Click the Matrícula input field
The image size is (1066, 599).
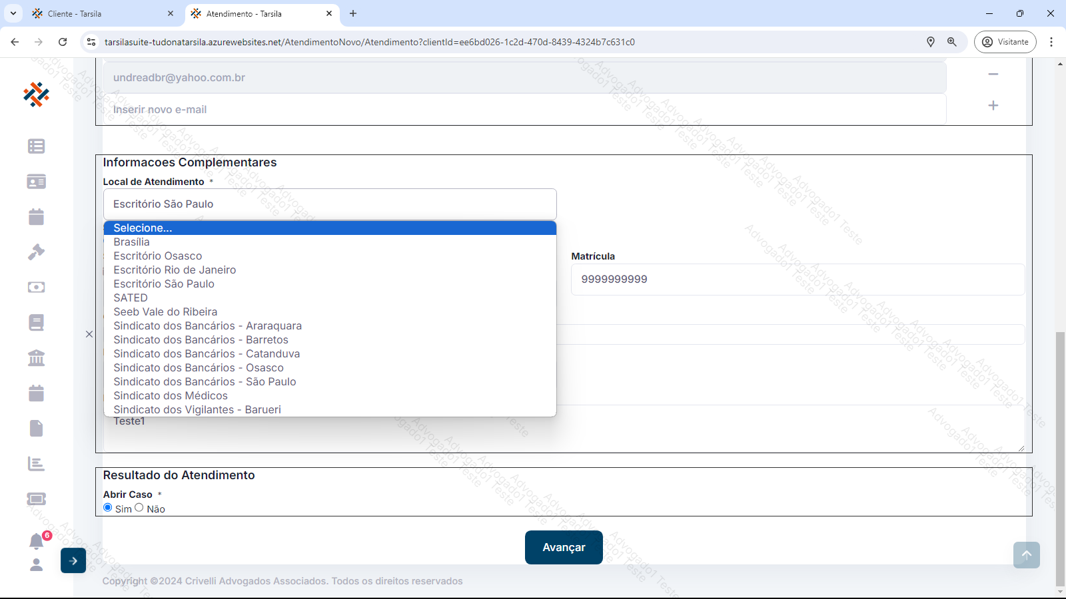[798, 280]
